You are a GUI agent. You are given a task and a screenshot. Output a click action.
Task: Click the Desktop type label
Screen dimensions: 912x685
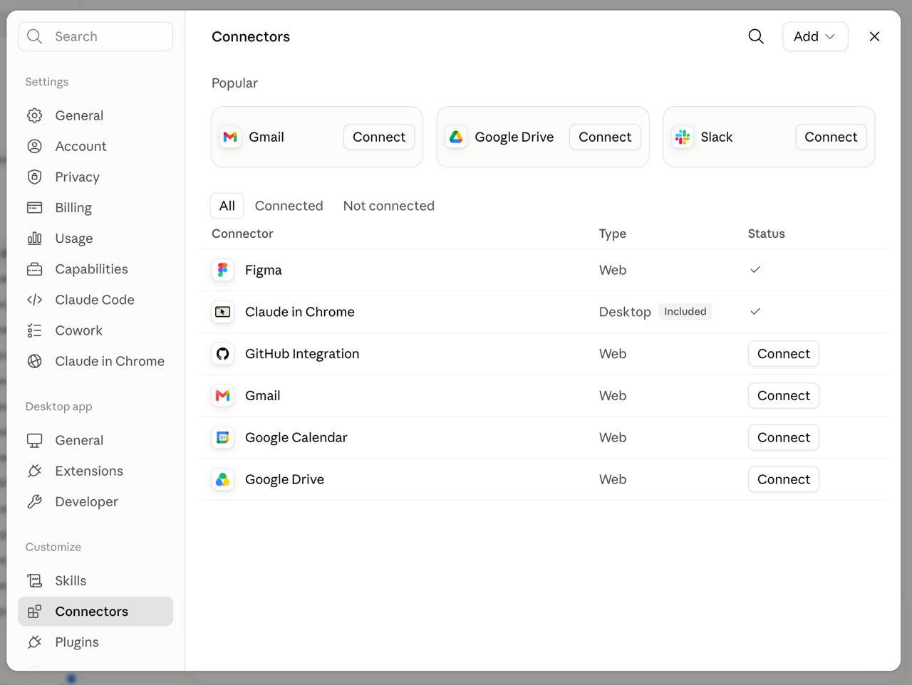[625, 312]
